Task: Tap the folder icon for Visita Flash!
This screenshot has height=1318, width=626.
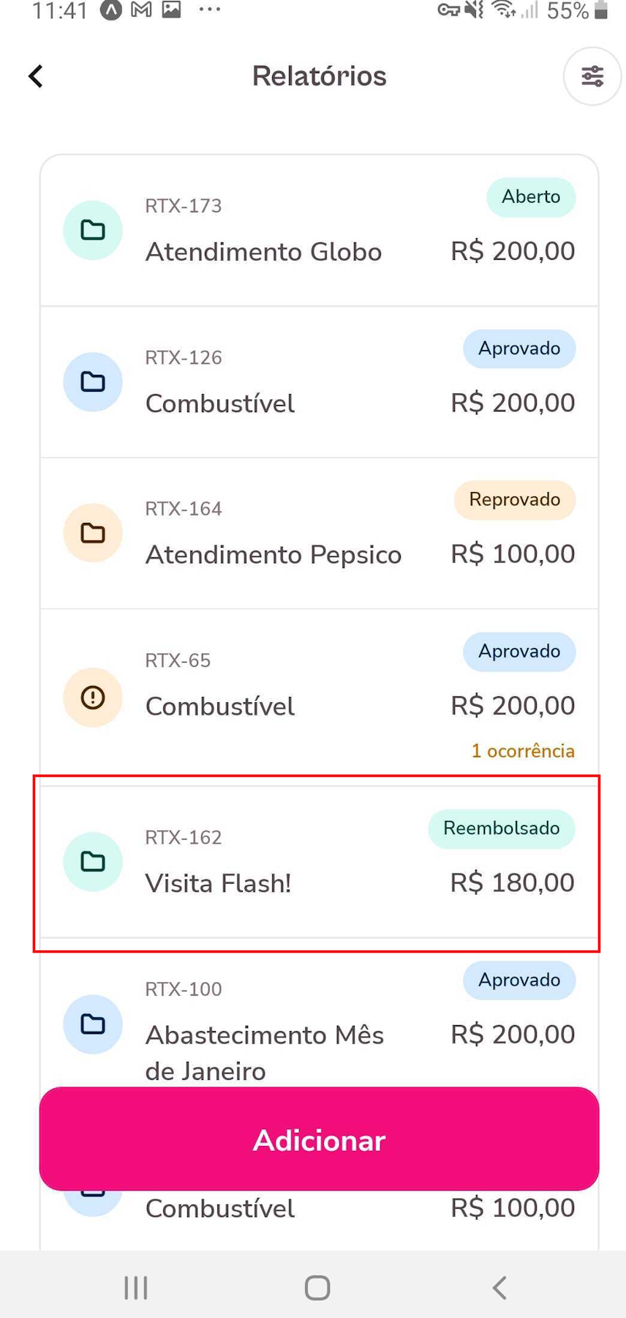Action: tap(93, 862)
